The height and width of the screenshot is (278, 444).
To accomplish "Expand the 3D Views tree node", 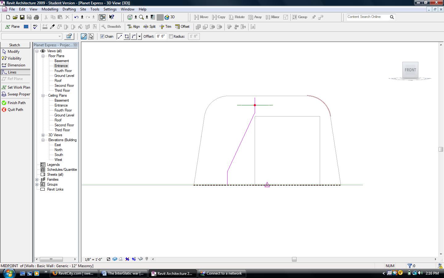I will [43, 135].
